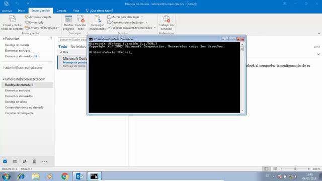Select Correo electrónico no deseado folder
Image resolution: width=322 pixels, height=181 pixels.
pos(24,107)
